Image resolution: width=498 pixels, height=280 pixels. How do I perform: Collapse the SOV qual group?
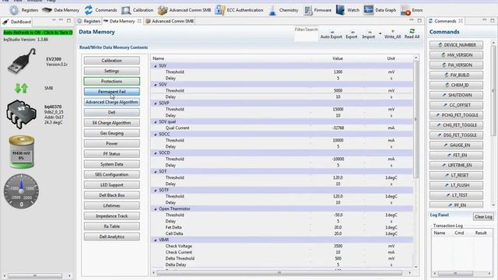pyautogui.click(x=156, y=122)
